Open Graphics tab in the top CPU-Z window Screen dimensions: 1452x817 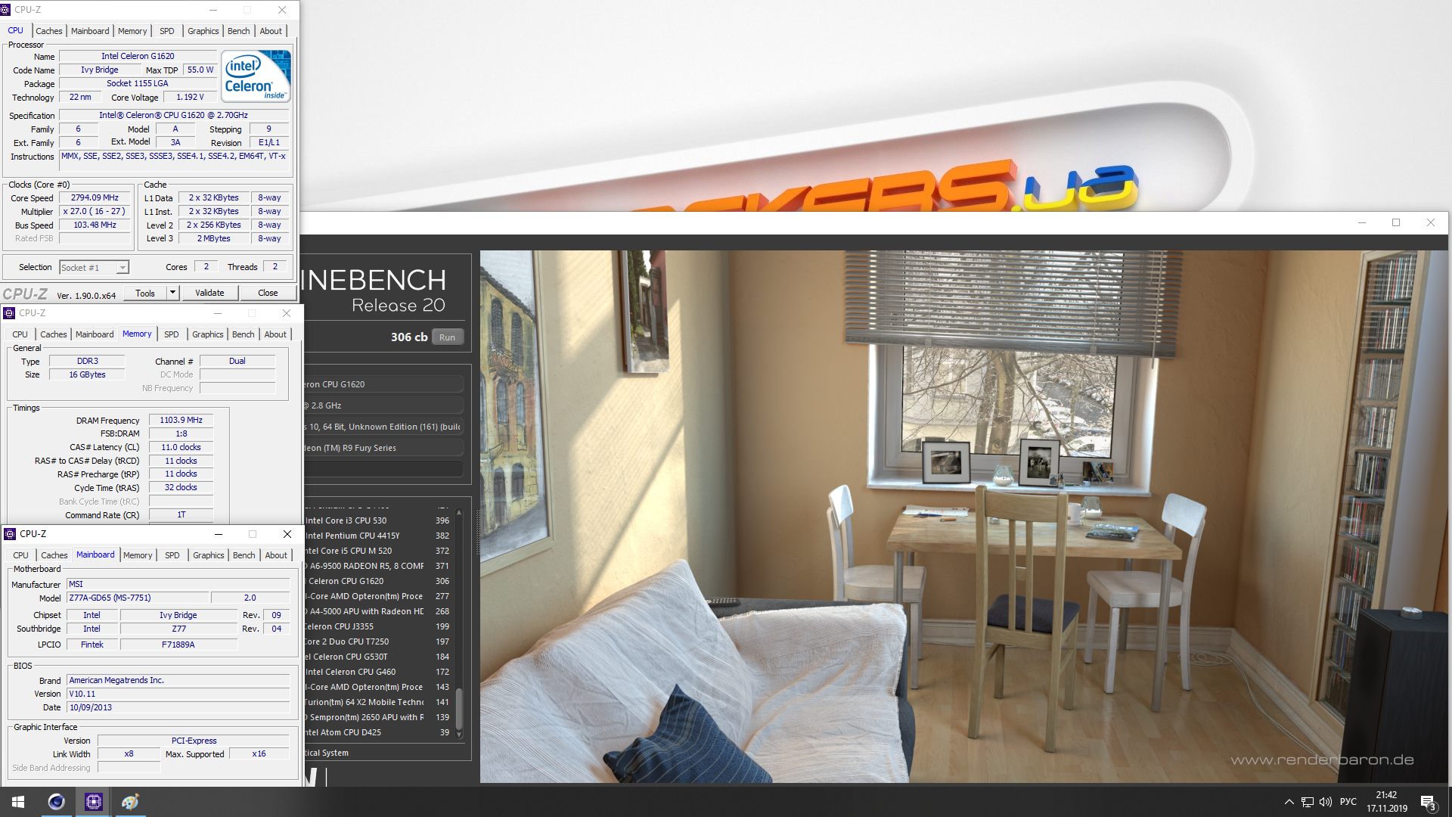(x=203, y=31)
